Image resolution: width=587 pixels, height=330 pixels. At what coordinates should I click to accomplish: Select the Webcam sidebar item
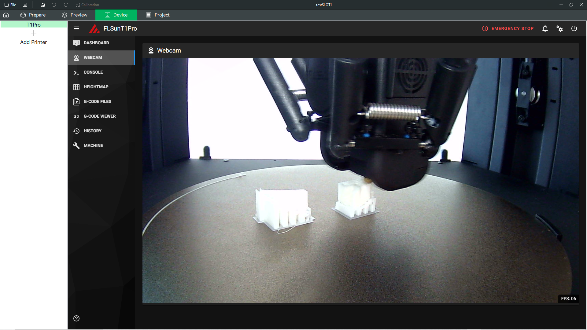click(101, 57)
